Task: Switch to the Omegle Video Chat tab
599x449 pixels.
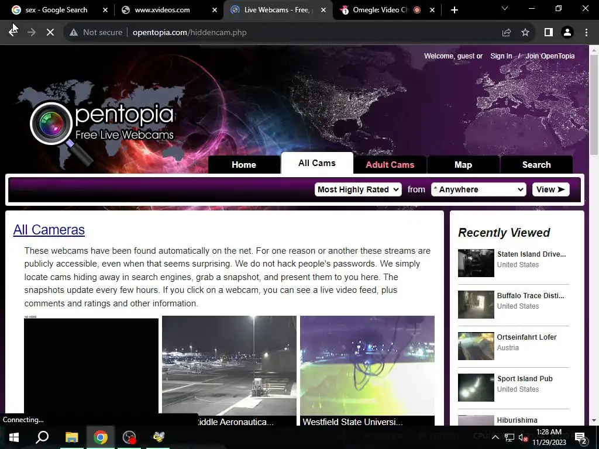Action: tap(380, 10)
